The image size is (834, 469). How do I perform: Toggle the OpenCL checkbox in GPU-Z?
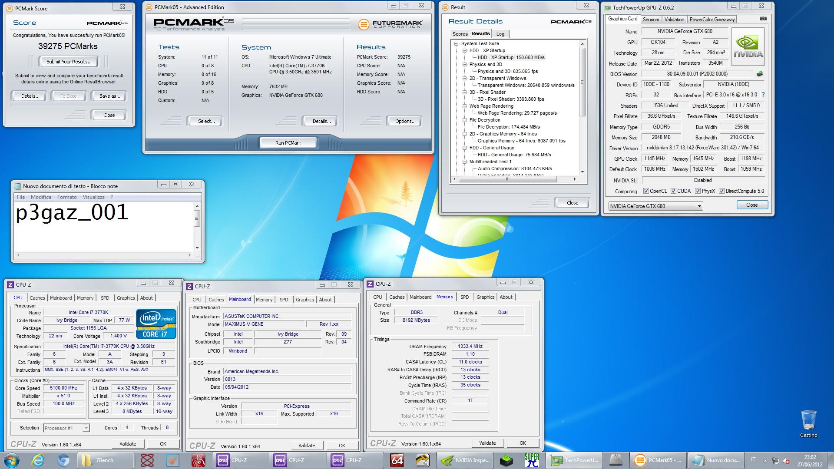tap(646, 191)
